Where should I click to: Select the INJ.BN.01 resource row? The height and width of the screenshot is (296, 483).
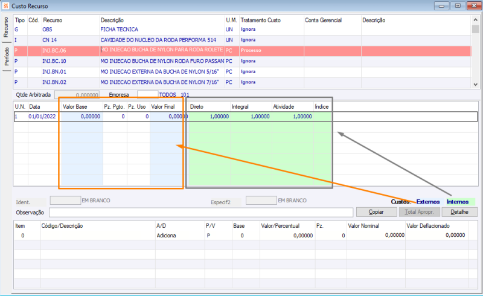pyautogui.click(x=242, y=71)
